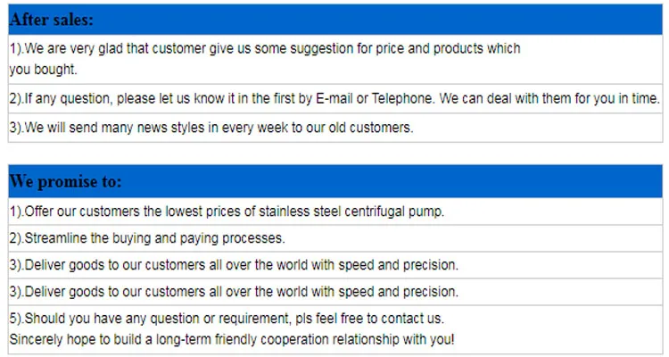Viewport: 669px width, 357px height.
Task: Click the 'Sincerely hope to build' sentence
Action: 232,339
